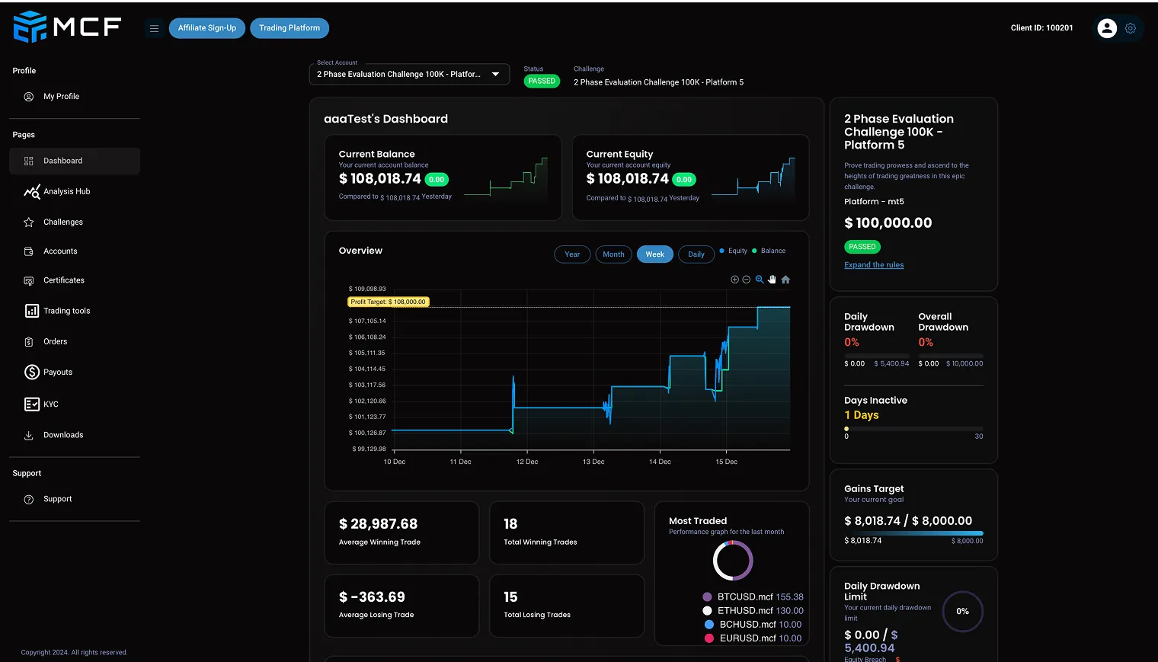The height and width of the screenshot is (662, 1158).
Task: Click the Affiliate Sign-Up button
Action: tap(207, 28)
